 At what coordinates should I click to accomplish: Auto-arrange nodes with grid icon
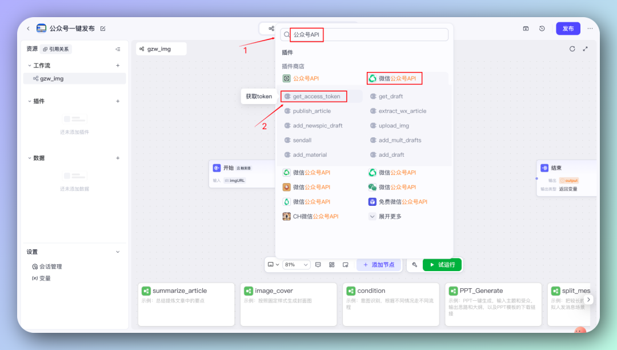click(x=332, y=265)
